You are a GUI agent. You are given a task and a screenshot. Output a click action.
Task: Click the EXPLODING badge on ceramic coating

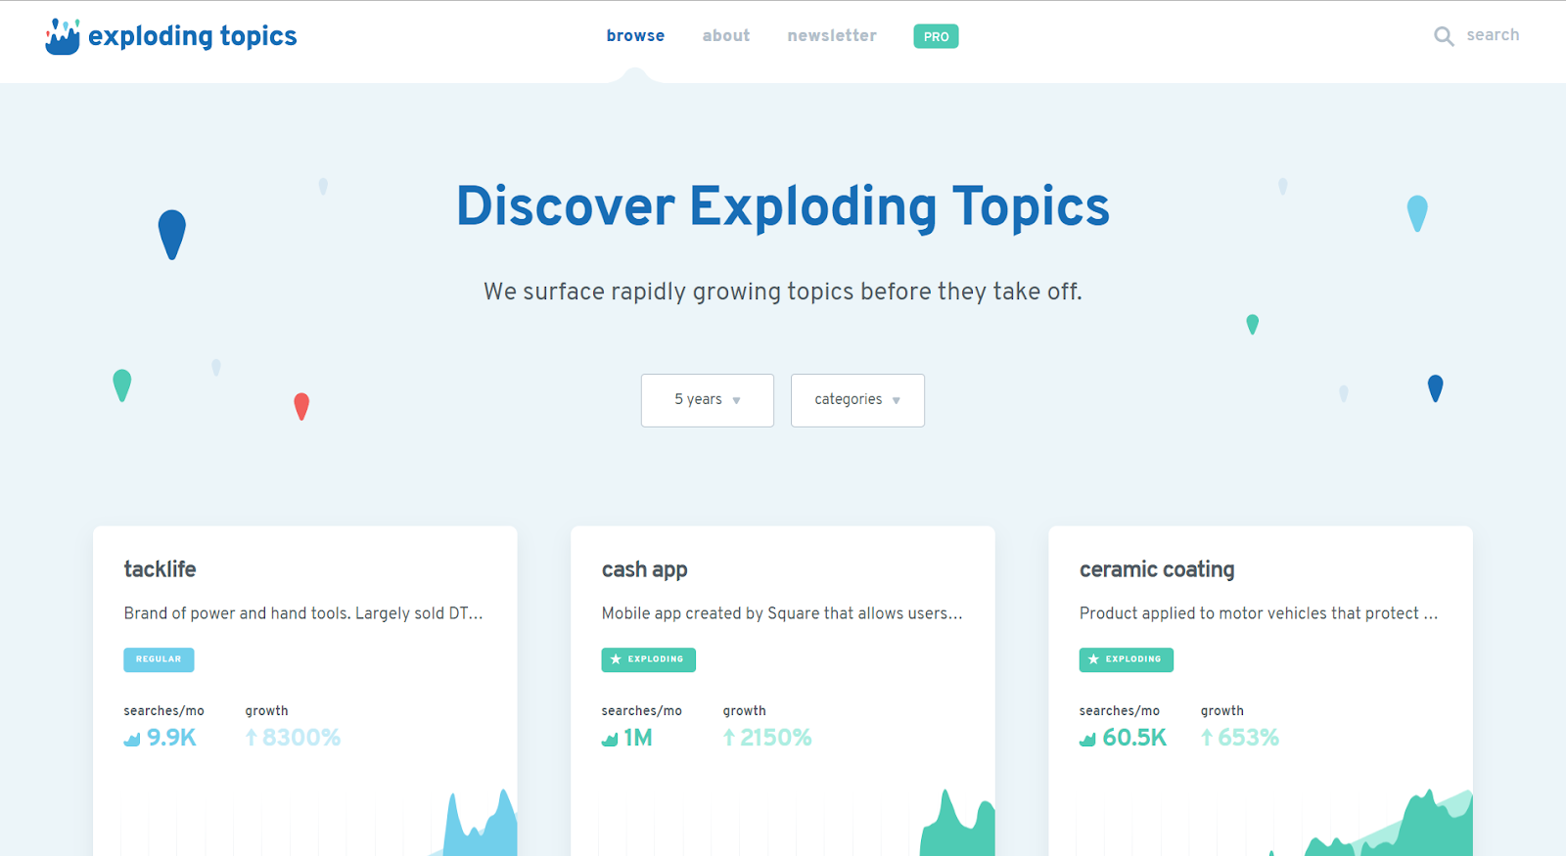(x=1126, y=659)
